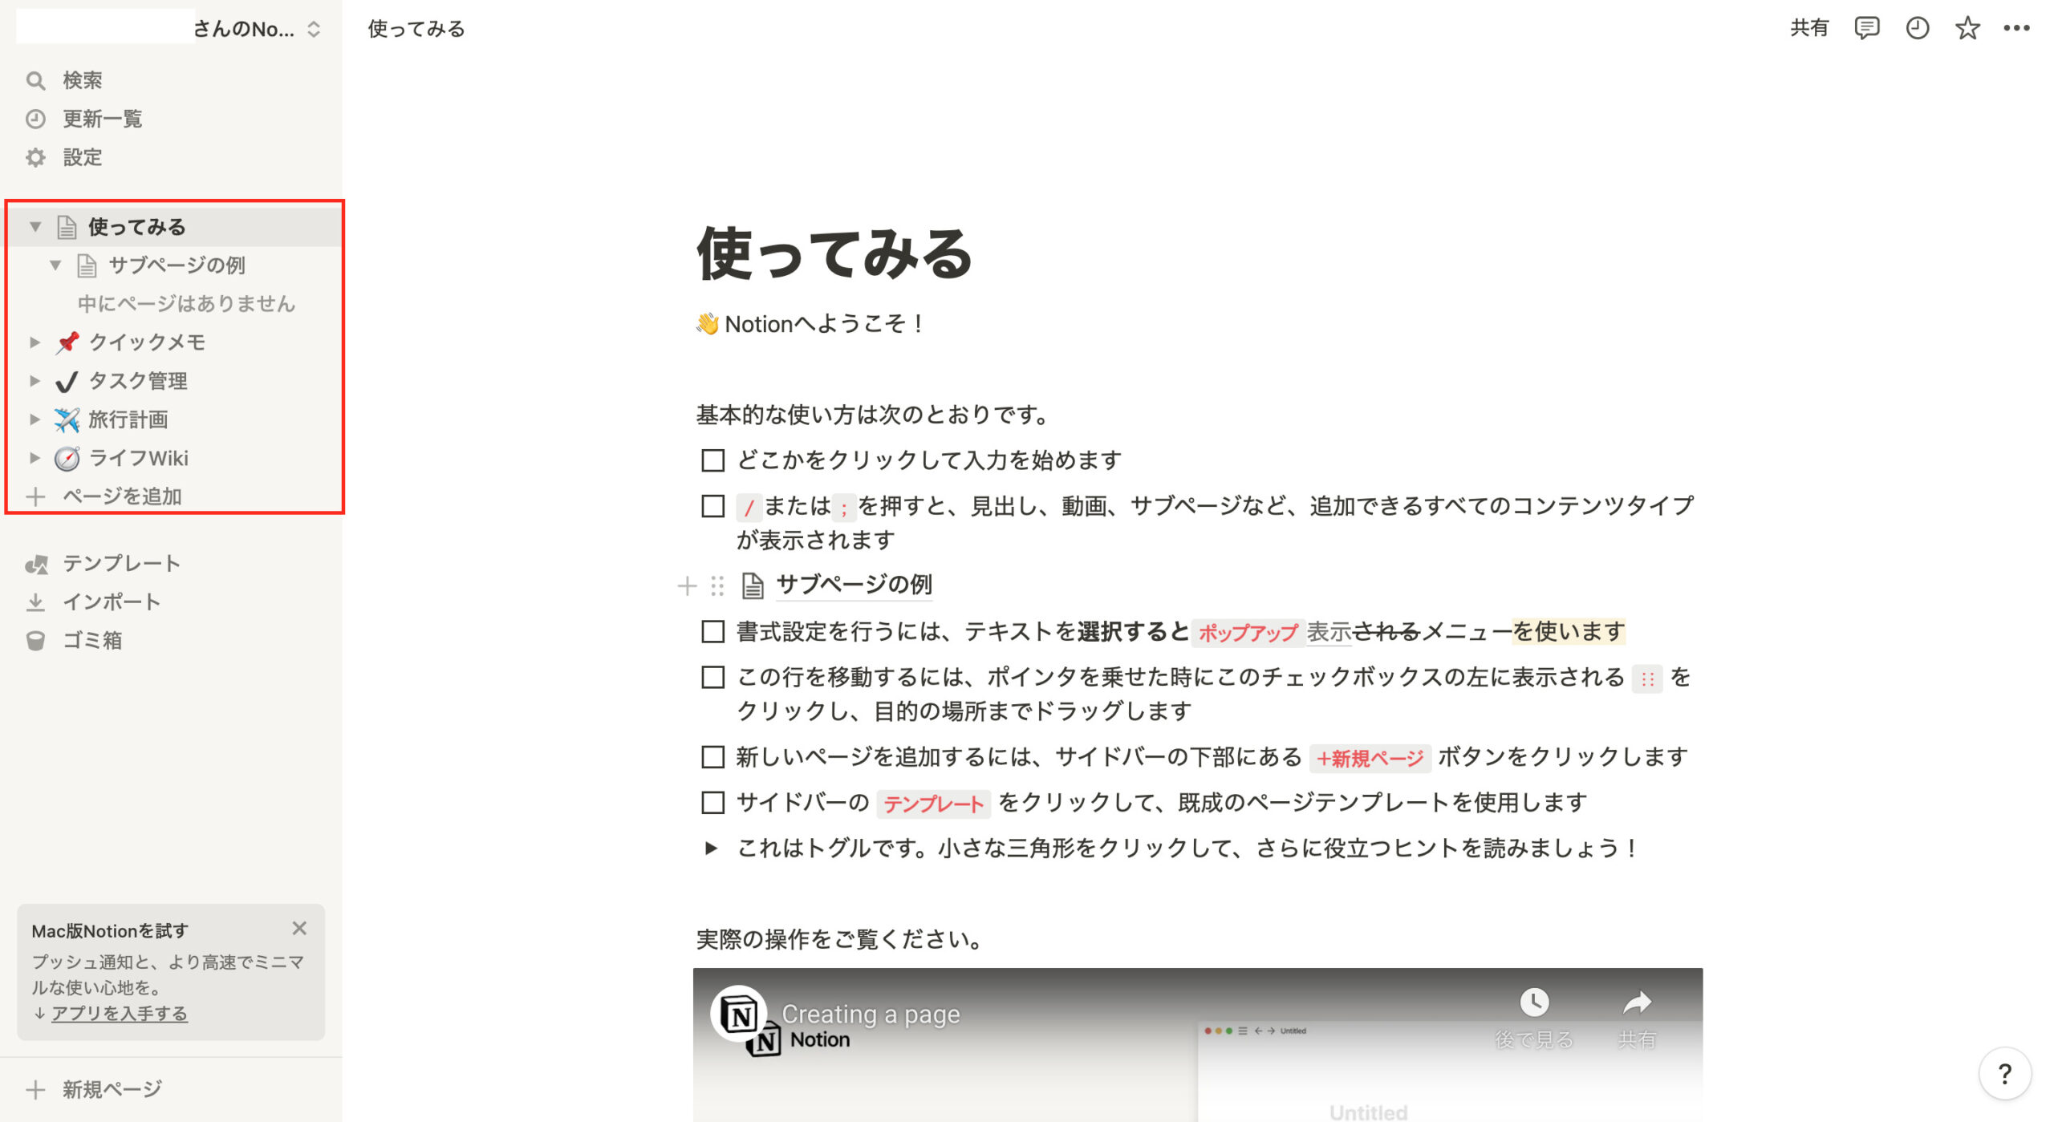Expand the 旅行計画 tree arrow
Viewport: 2054px width, 1122px height.
point(35,419)
